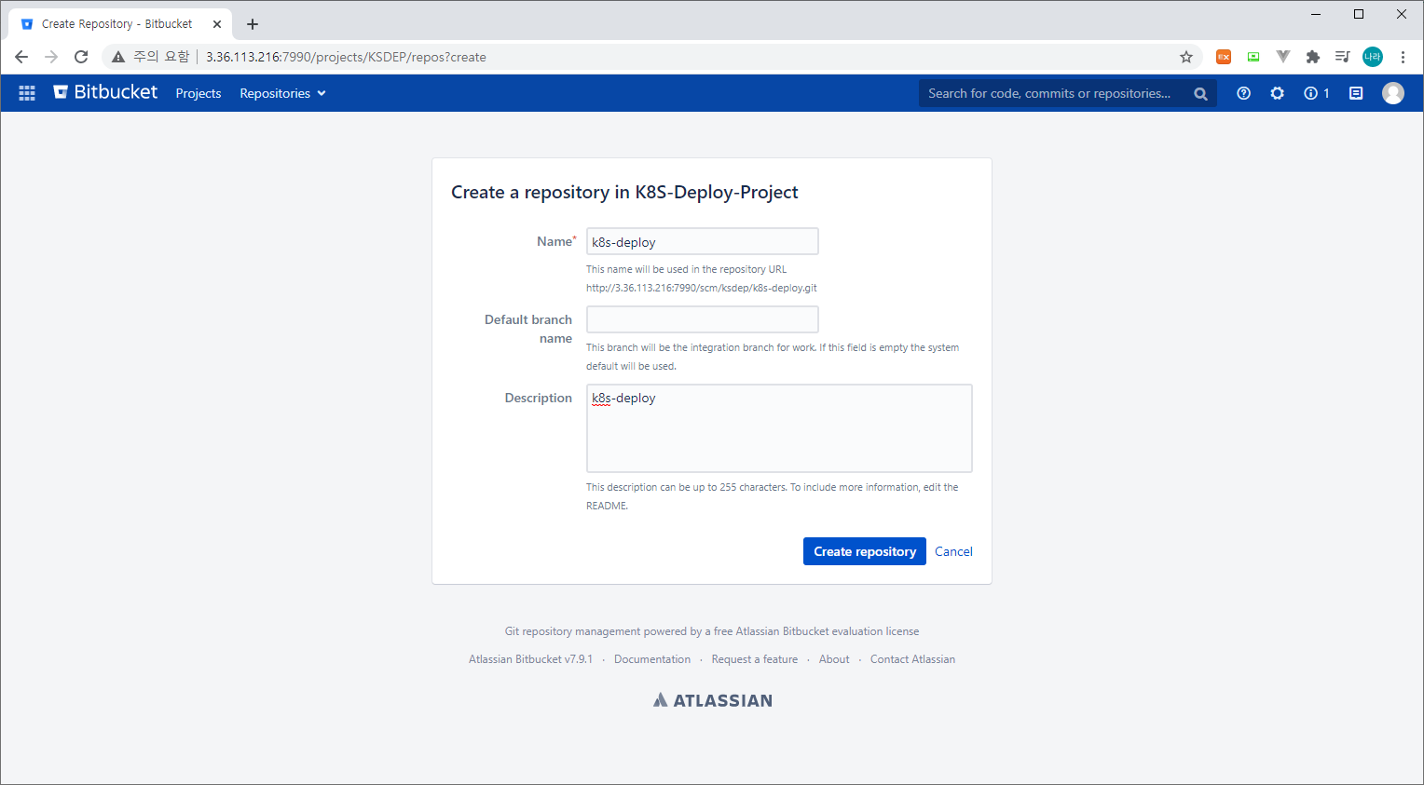1424x785 pixels.
Task: Open the help question mark icon
Action: click(x=1243, y=93)
